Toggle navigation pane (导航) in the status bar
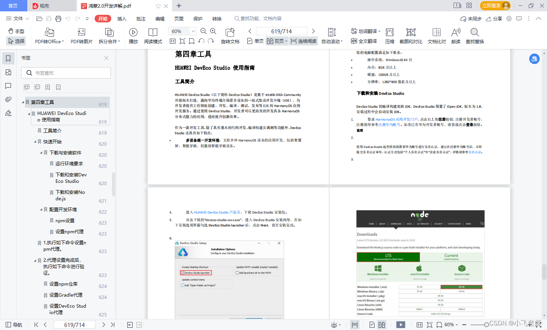Screen dimensions: 547x330 [14, 325]
